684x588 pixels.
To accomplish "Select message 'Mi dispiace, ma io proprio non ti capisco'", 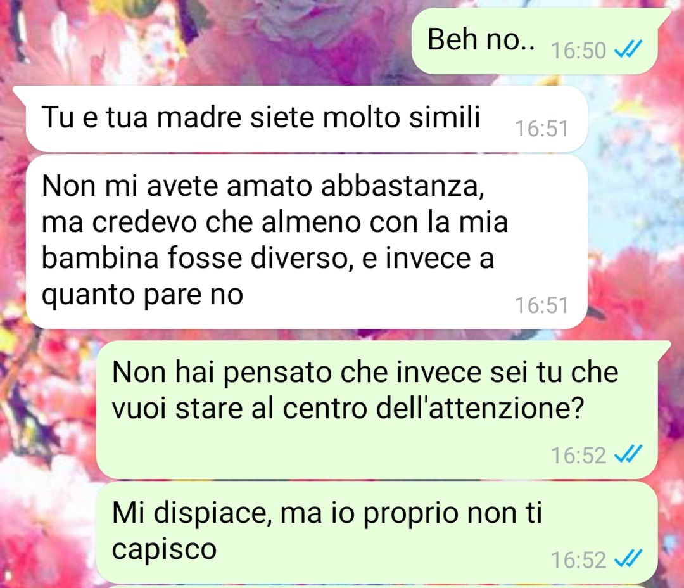I will [377, 532].
